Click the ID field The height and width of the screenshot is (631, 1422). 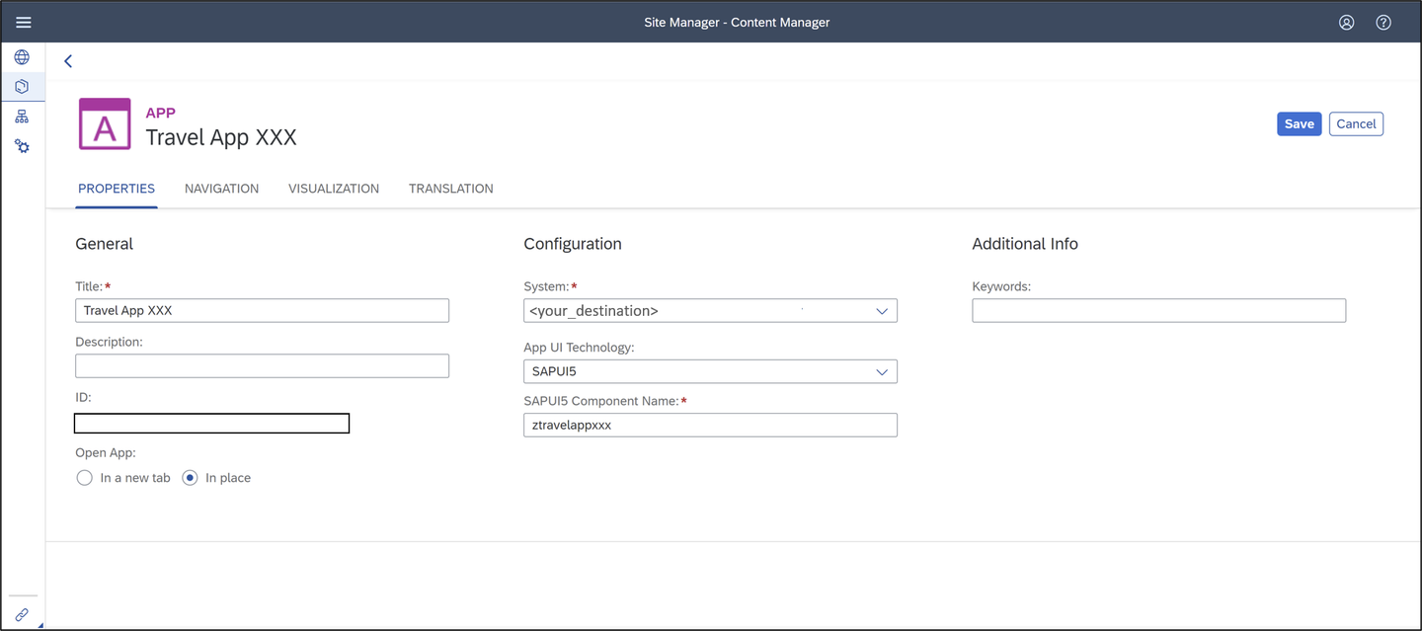211,424
